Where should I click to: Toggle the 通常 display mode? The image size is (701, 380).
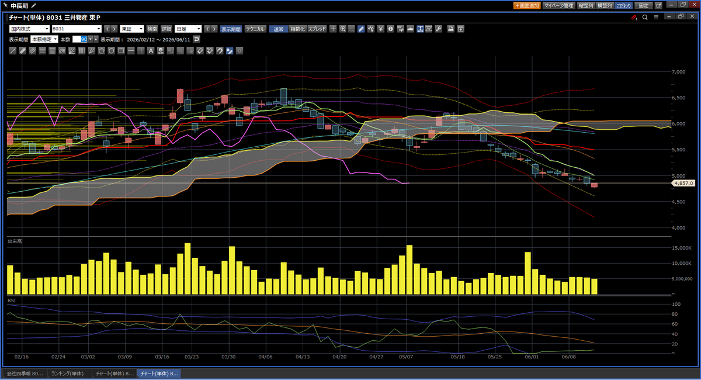click(279, 29)
